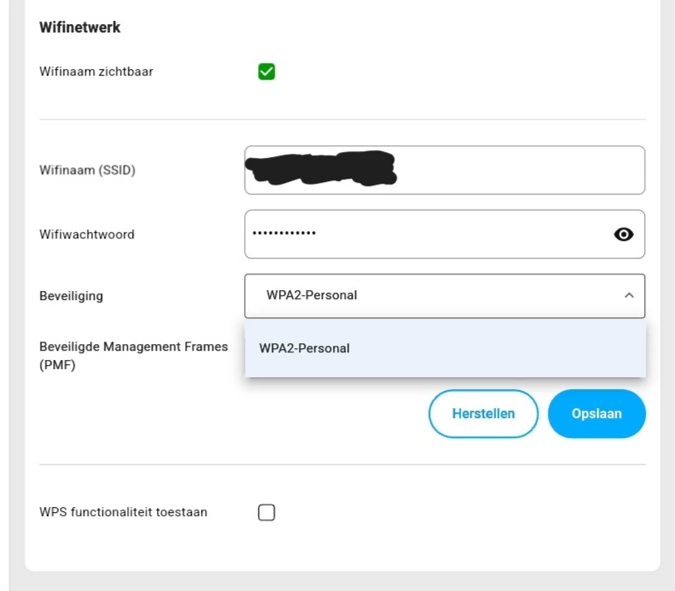
Task: Click the Wifinaam (SSID) label
Action: coord(87,170)
